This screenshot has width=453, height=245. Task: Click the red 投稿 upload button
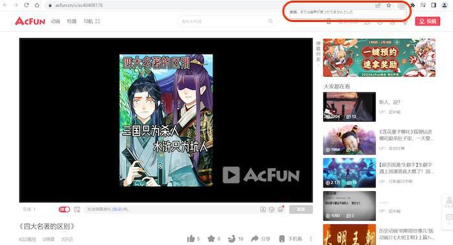428,21
